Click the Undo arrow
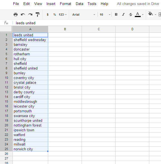 click(x=23, y=15)
